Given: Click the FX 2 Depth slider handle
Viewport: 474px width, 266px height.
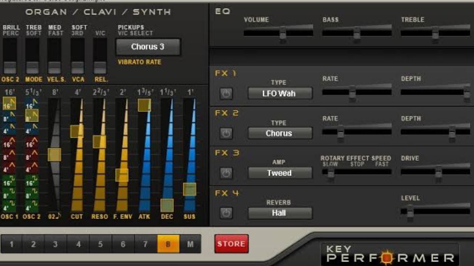Looking at the screenshot, I should (x=452, y=132).
